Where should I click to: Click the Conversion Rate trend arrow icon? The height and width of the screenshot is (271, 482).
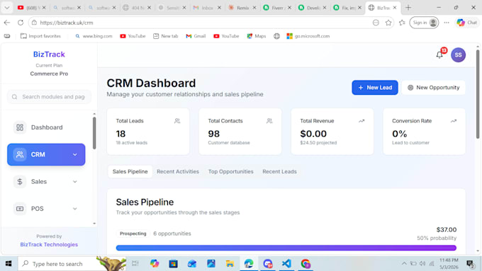coord(454,121)
